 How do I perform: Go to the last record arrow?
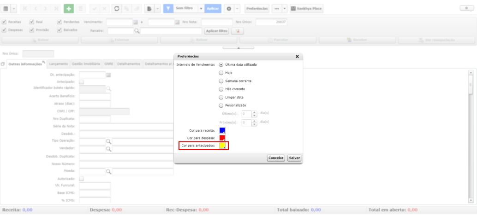click(56, 9)
